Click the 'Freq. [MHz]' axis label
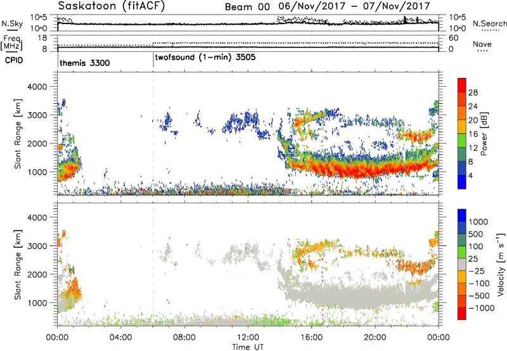This screenshot has height=351, width=507. point(11,43)
